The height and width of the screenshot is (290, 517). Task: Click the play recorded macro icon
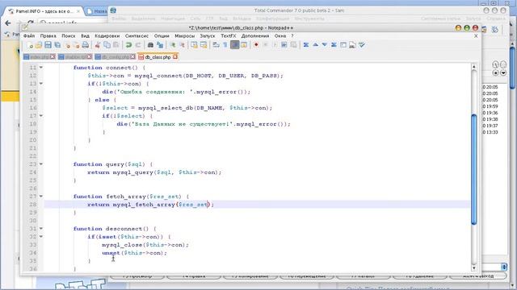tap(275, 45)
